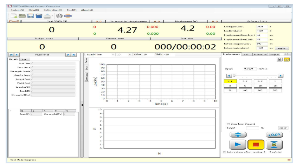Click the specimen icon above Load readout
Viewport: 296px width, 164px height.
point(14,21)
